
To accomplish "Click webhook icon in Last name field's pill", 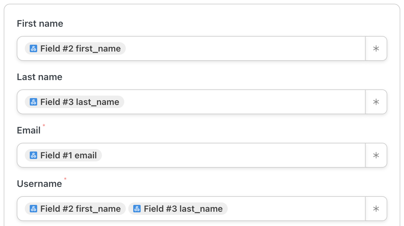I will 33,102.
